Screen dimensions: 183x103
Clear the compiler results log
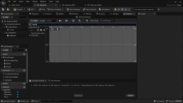pos(130,96)
